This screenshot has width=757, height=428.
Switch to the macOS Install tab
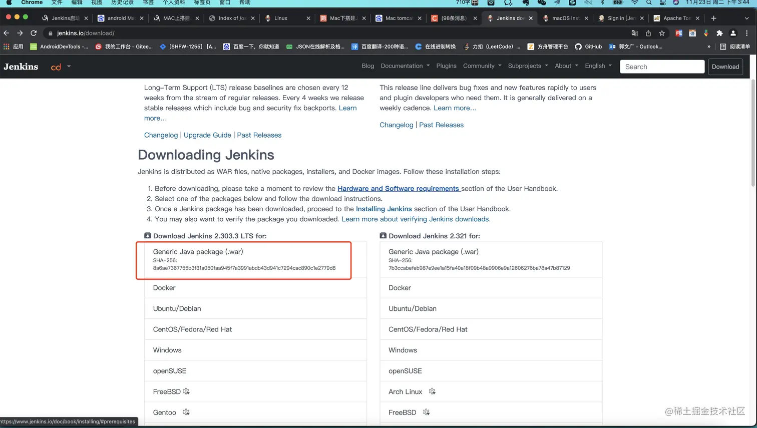coord(566,18)
